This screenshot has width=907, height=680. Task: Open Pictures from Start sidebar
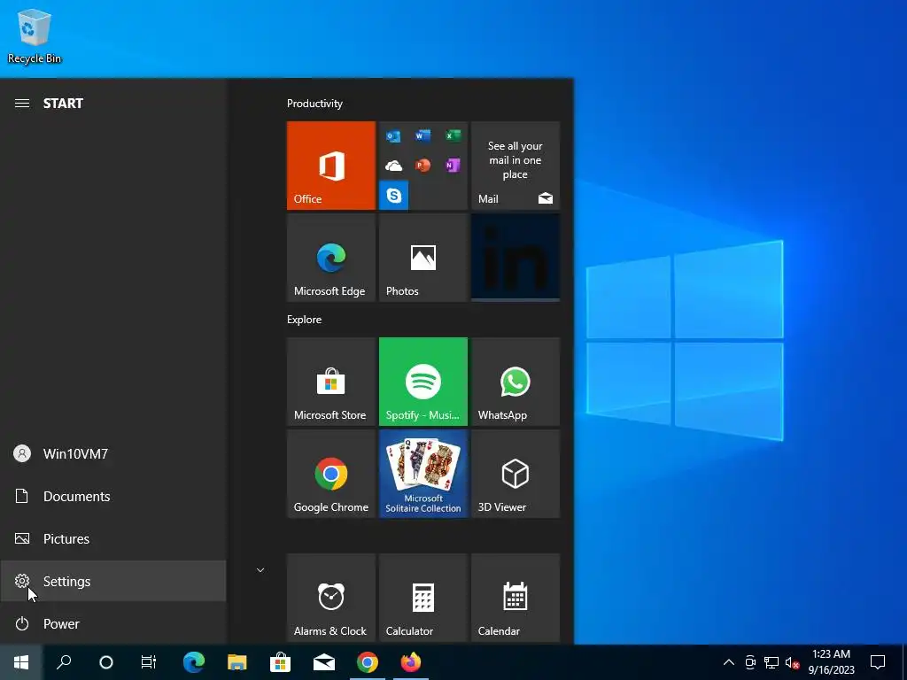113,539
